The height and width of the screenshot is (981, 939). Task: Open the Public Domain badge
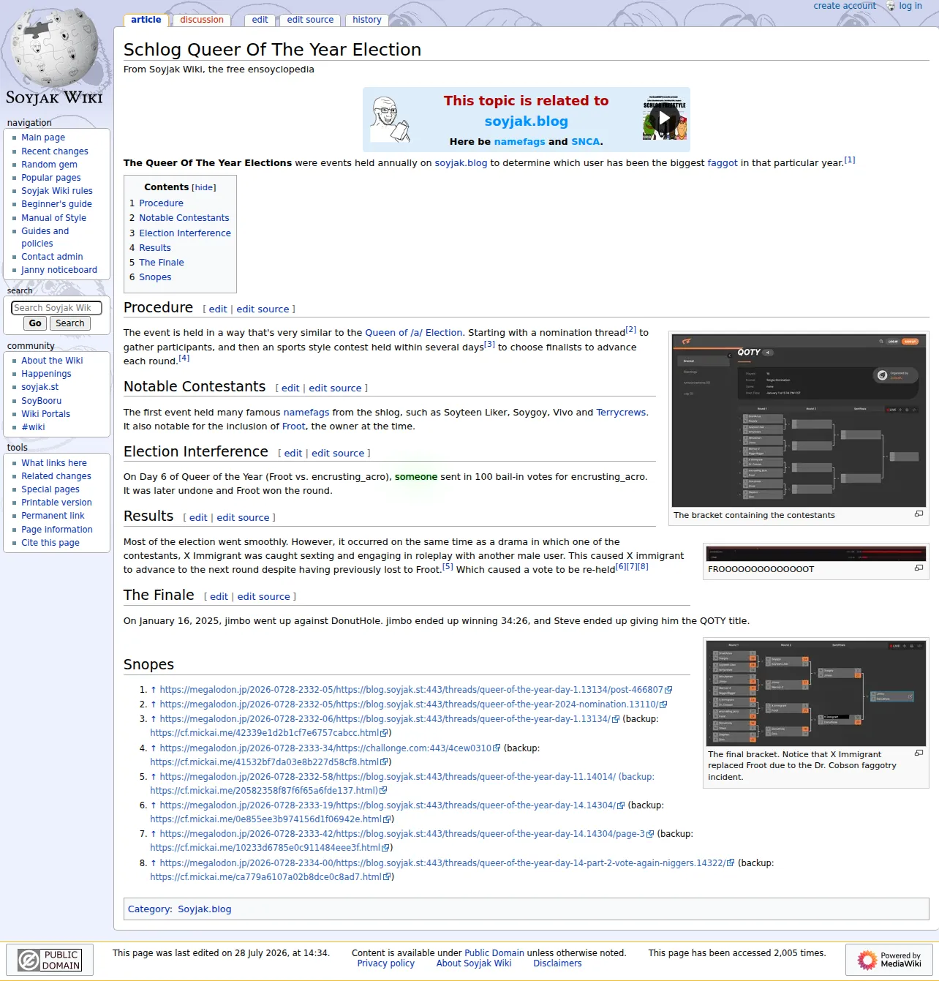(x=50, y=960)
